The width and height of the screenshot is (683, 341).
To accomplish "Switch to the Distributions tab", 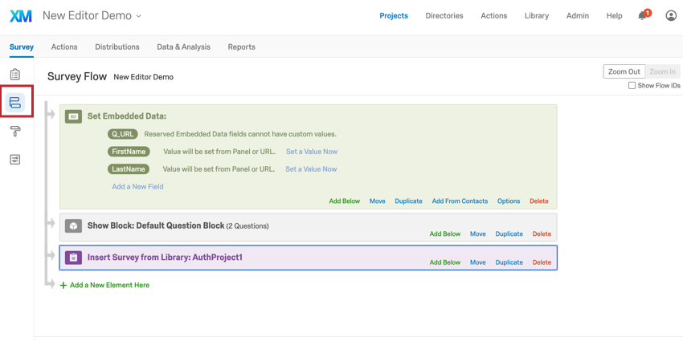I will pyautogui.click(x=117, y=47).
